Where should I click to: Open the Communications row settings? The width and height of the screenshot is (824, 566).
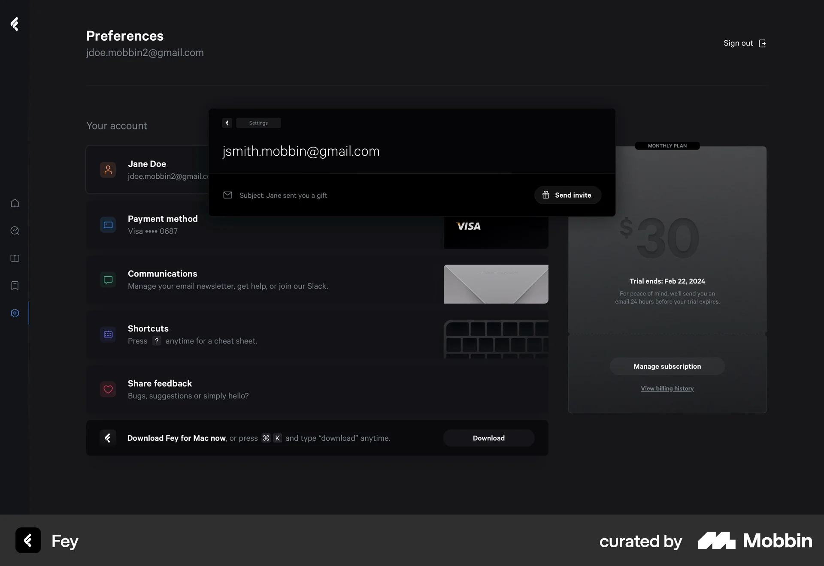click(317, 280)
